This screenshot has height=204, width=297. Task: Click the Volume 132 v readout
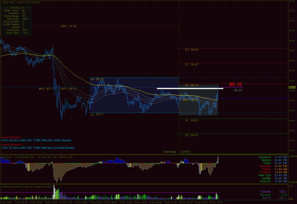coord(274,192)
